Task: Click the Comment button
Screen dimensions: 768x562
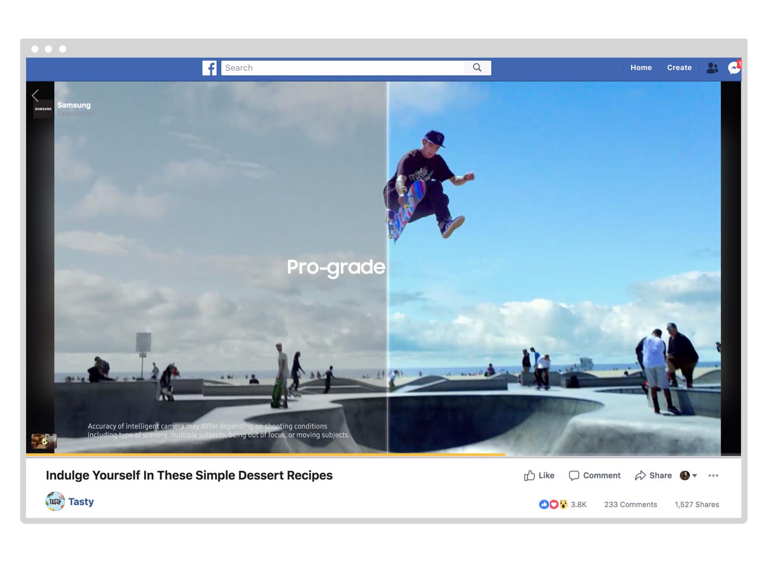Action: [x=595, y=476]
